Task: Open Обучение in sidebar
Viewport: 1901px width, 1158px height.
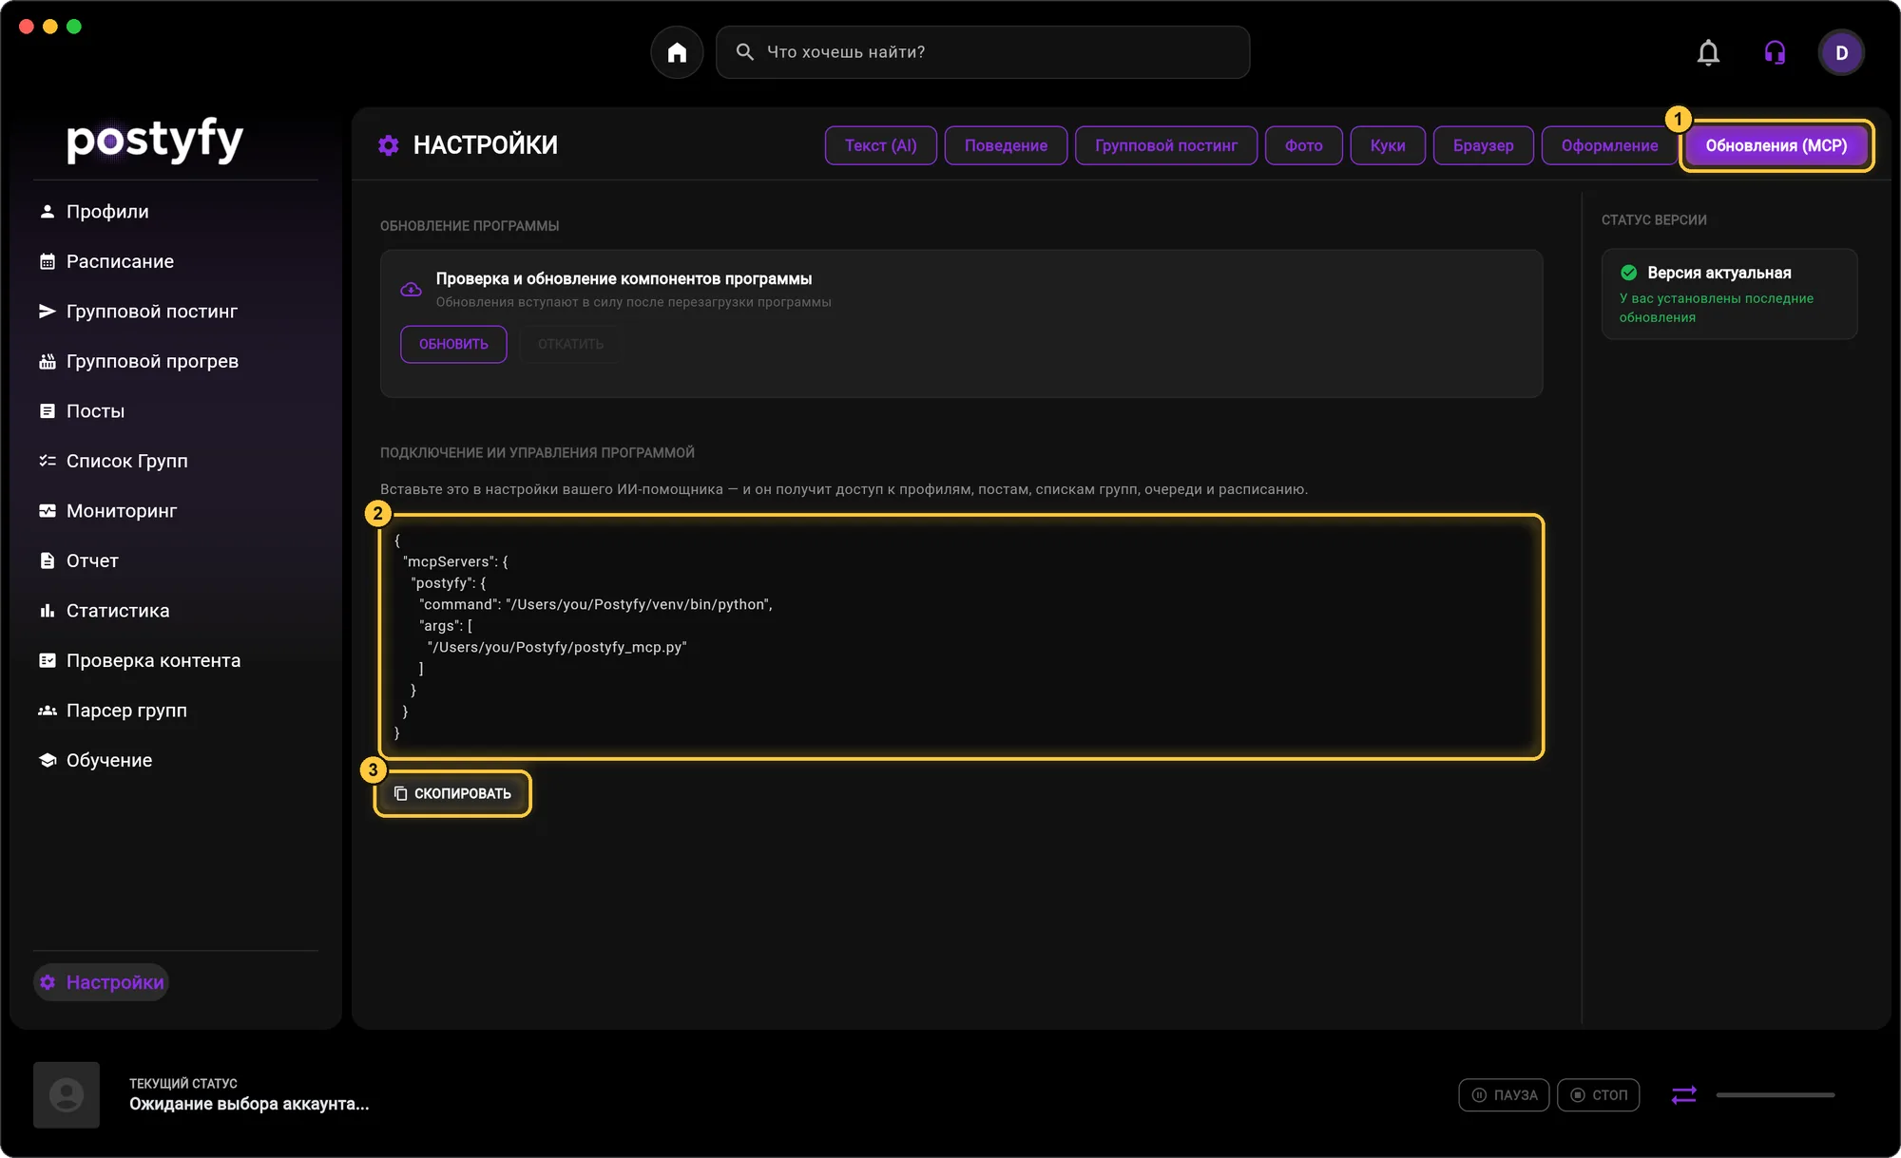Action: [95, 760]
